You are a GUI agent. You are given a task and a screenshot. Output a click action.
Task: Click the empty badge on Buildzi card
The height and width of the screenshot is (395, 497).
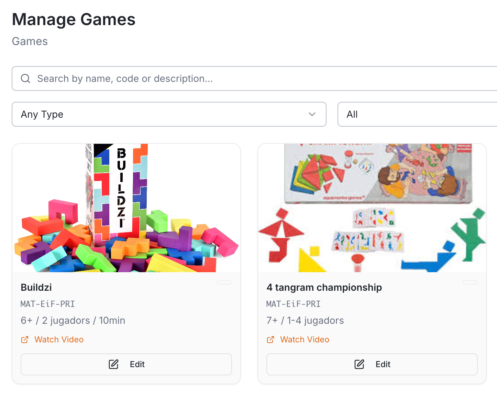click(x=224, y=282)
